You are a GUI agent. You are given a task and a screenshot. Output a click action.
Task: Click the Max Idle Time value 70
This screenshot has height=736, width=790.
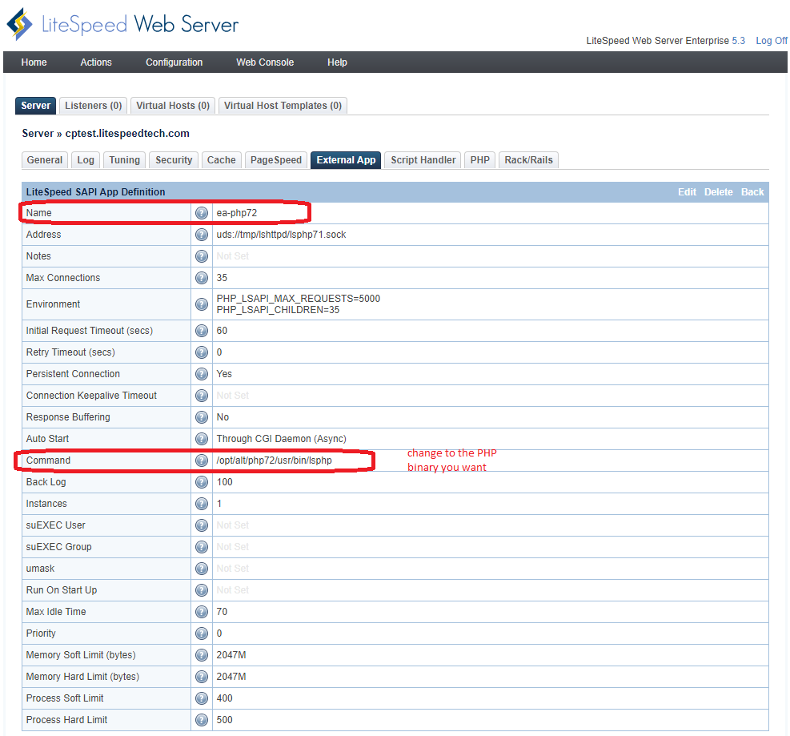(222, 612)
